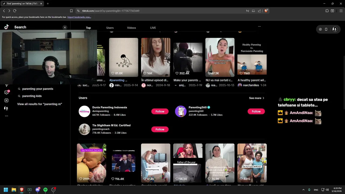345x194 pixels.
Task: Open the upload plus icon in sidebar
Action: (6, 101)
